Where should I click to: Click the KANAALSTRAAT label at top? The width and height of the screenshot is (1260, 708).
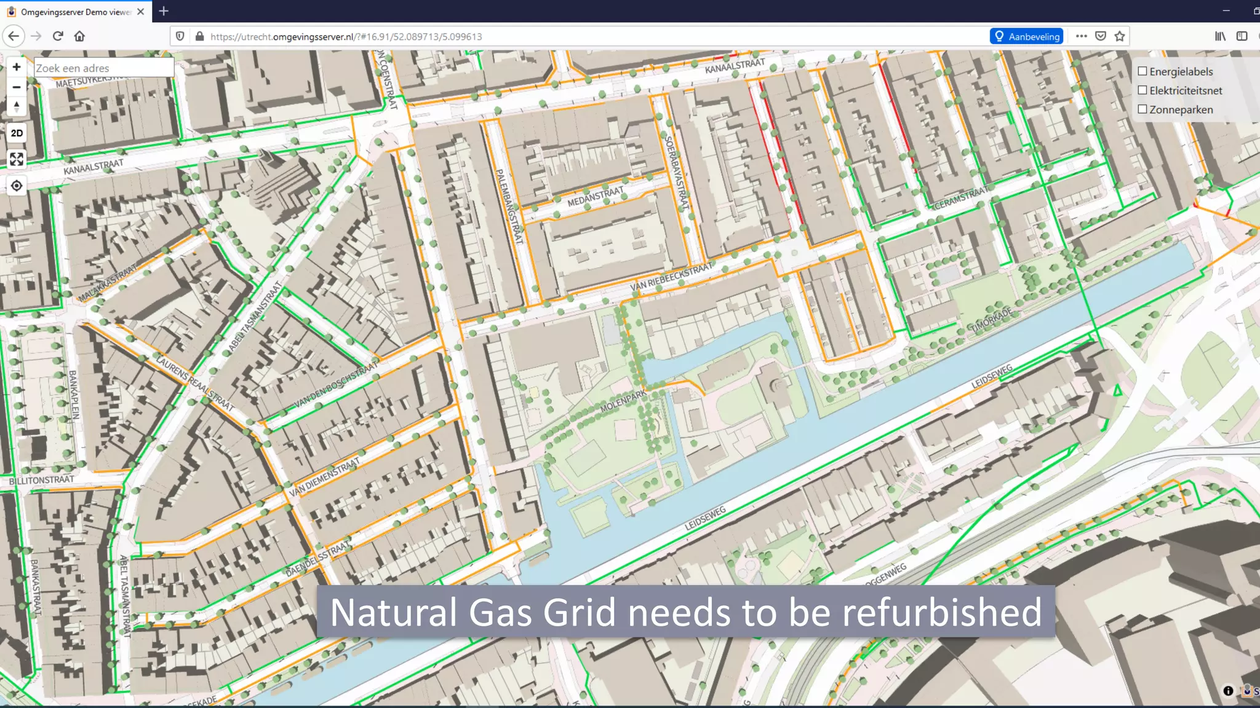click(735, 65)
